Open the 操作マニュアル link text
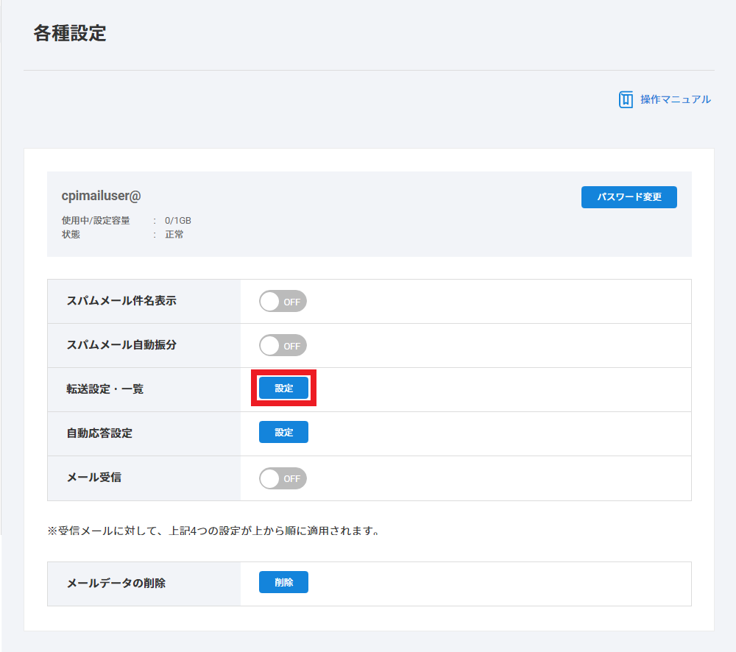Viewport: 736px width, 652px height. (x=675, y=99)
